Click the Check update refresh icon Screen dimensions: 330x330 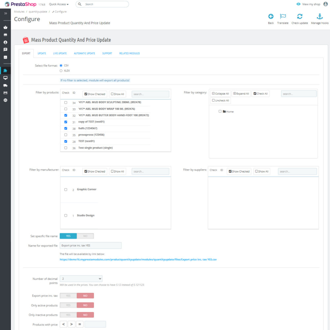pyautogui.click(x=299, y=16)
